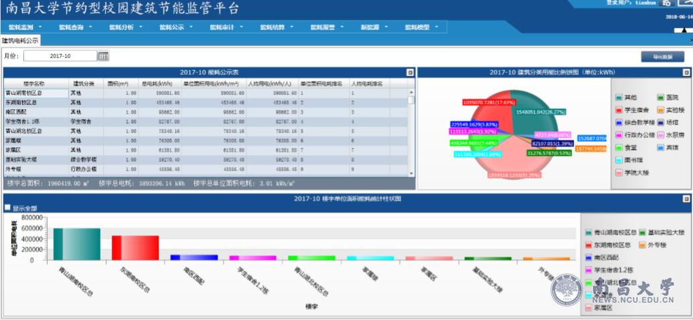Maximize the 能耗公示表 table panel
Screen dimensions: 693x320
coord(410,72)
